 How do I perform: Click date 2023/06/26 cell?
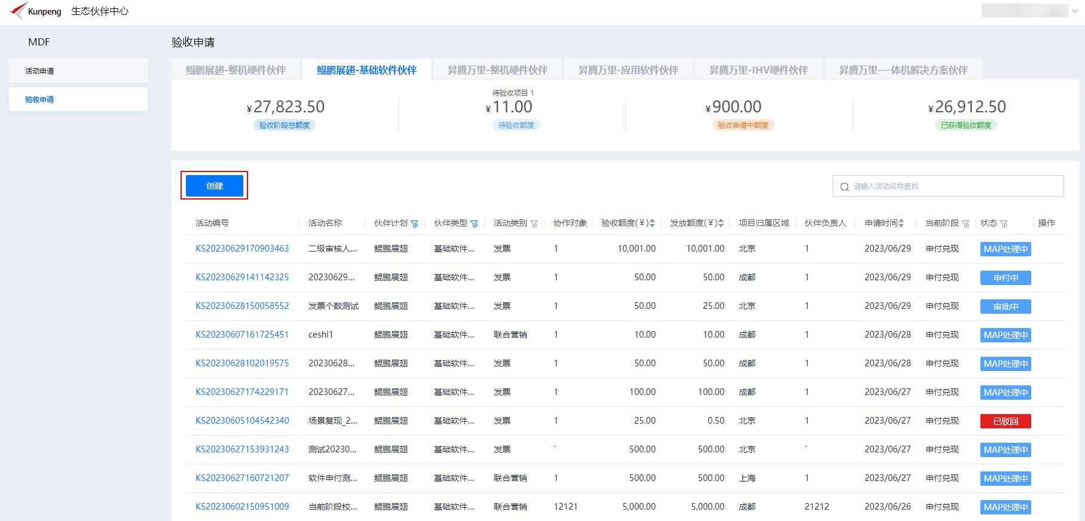(x=888, y=507)
